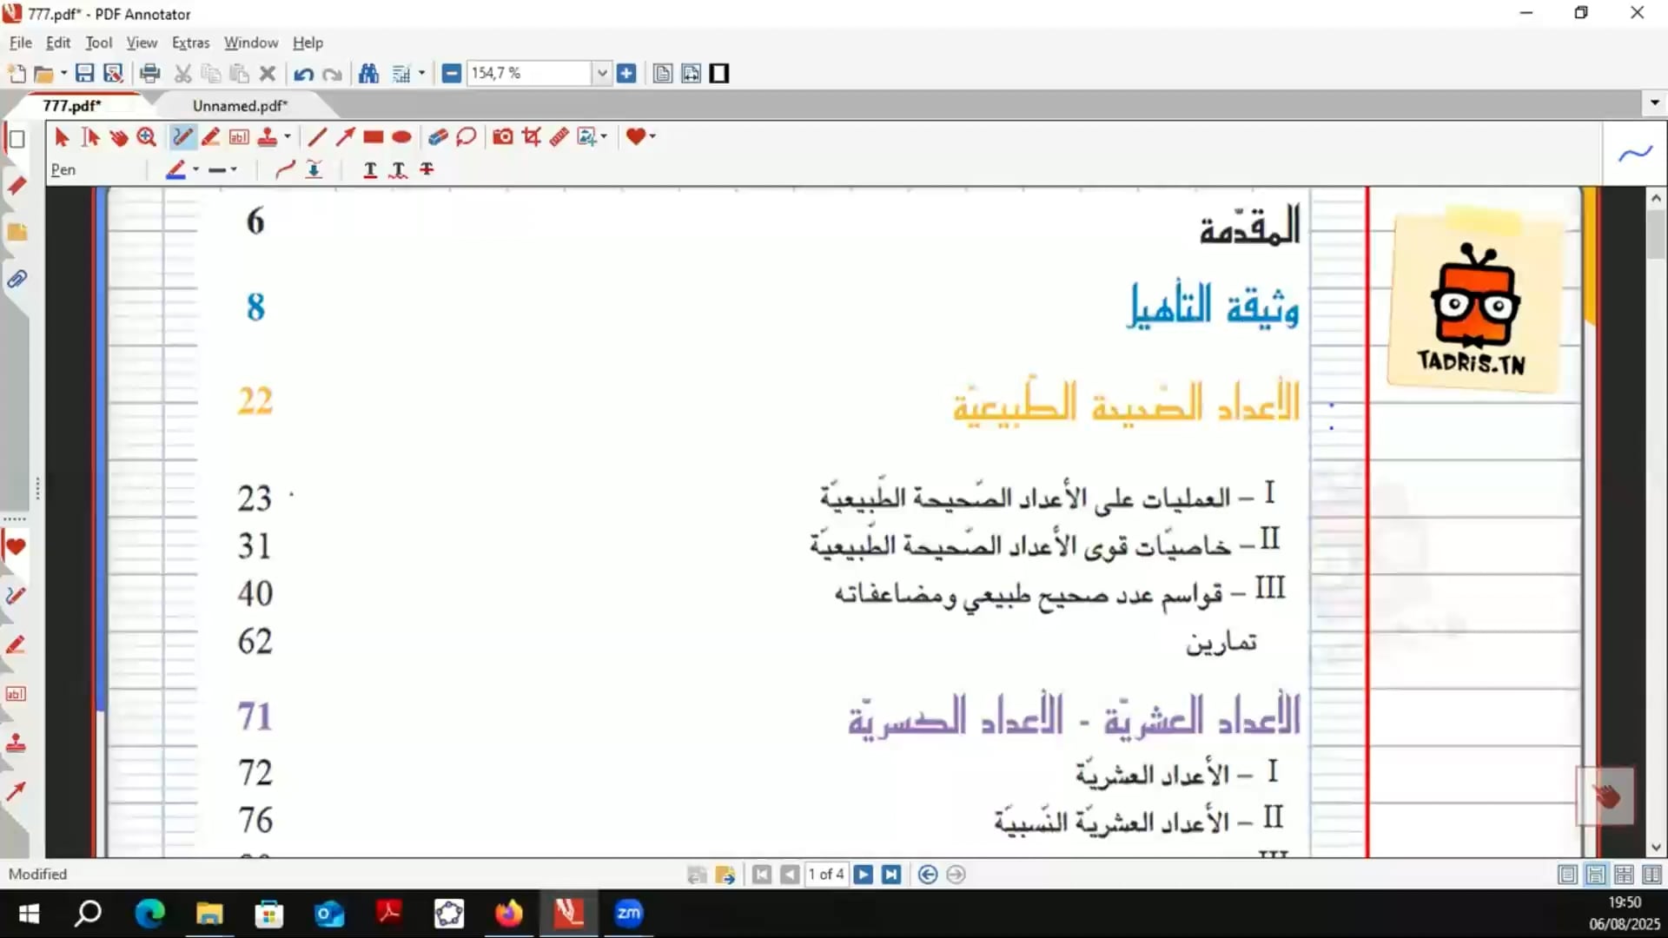Click the Find binoculars icon
This screenshot has width=1668, height=938.
(x=368, y=74)
